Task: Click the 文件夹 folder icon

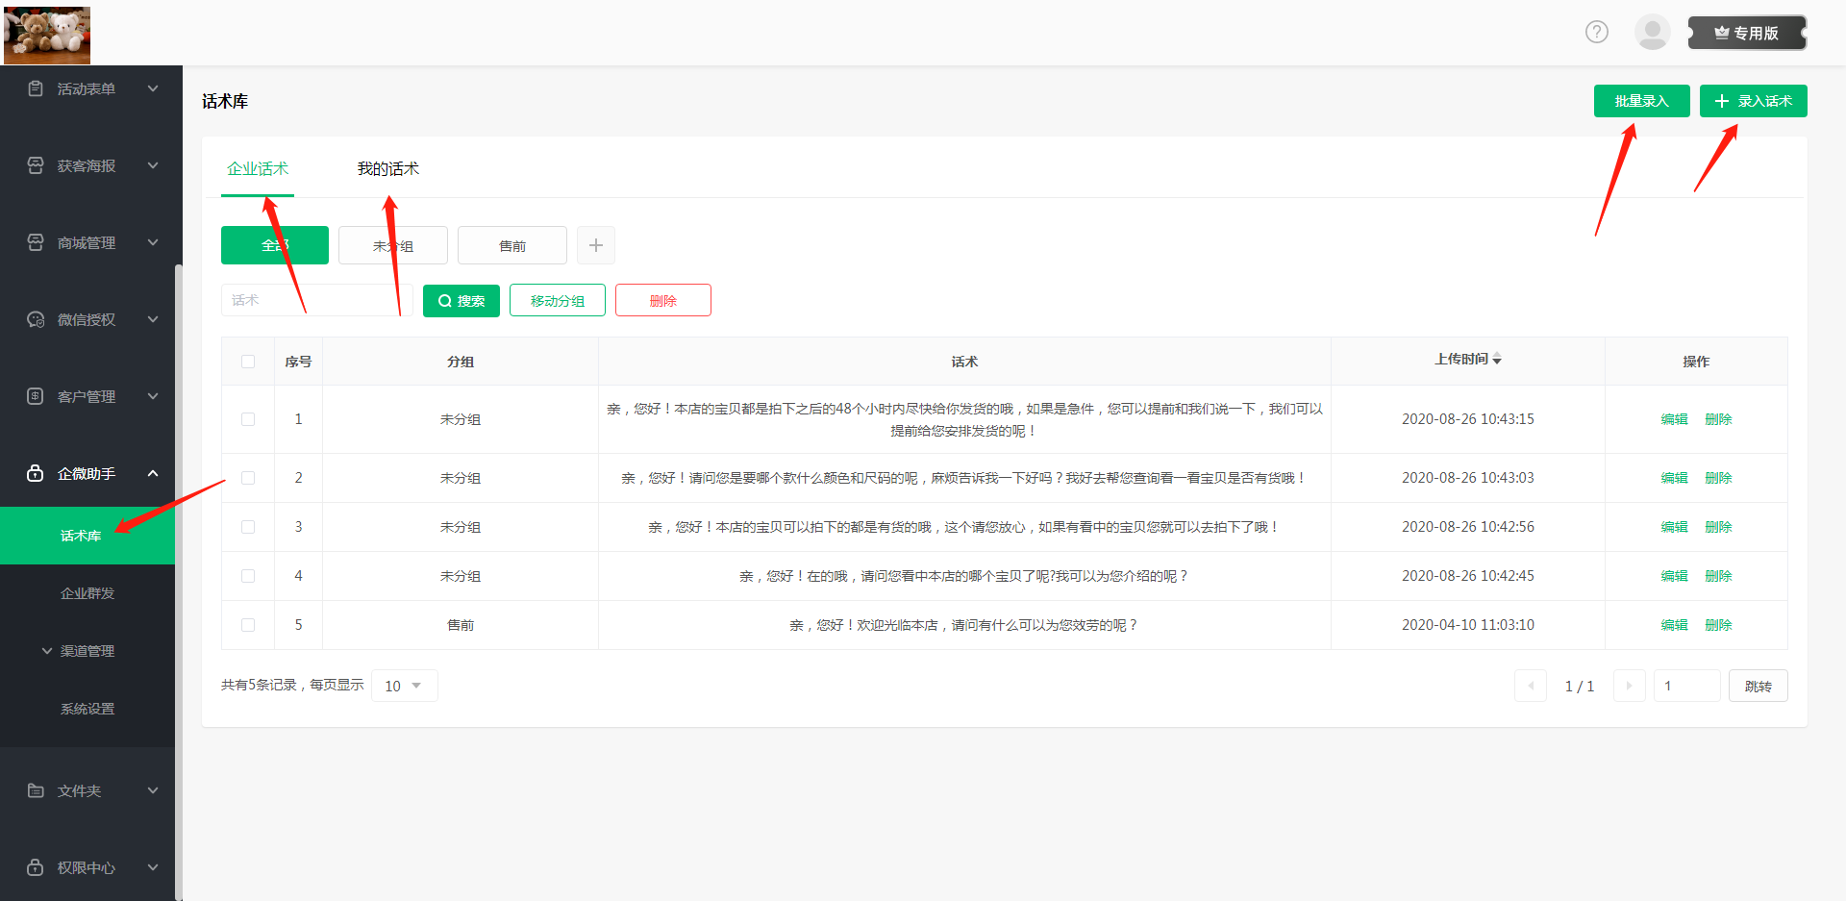Action: [x=36, y=790]
